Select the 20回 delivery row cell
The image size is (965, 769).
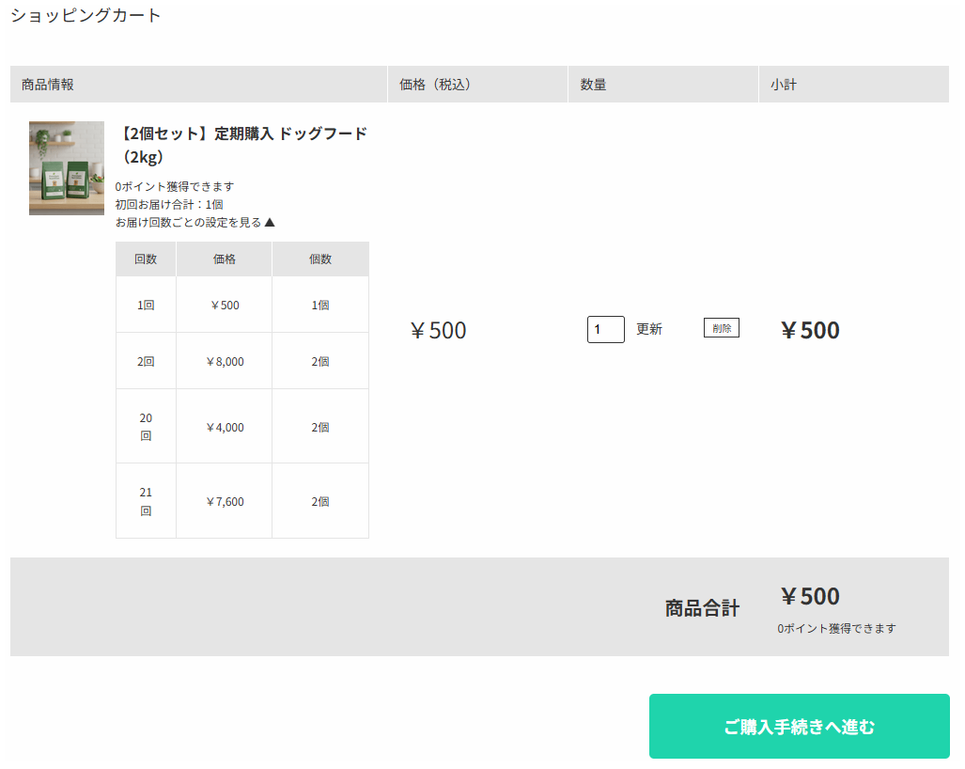tap(146, 427)
